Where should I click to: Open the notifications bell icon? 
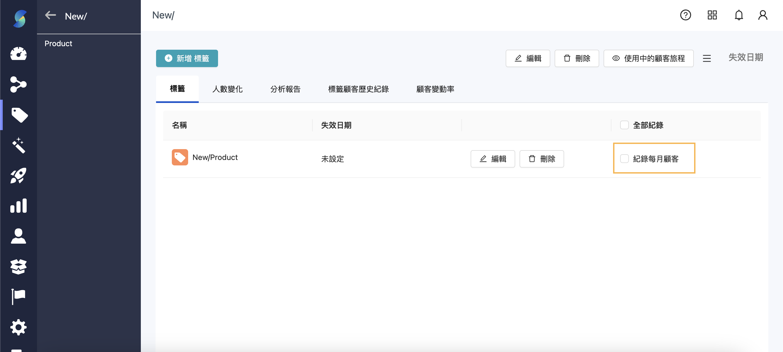[x=739, y=15]
